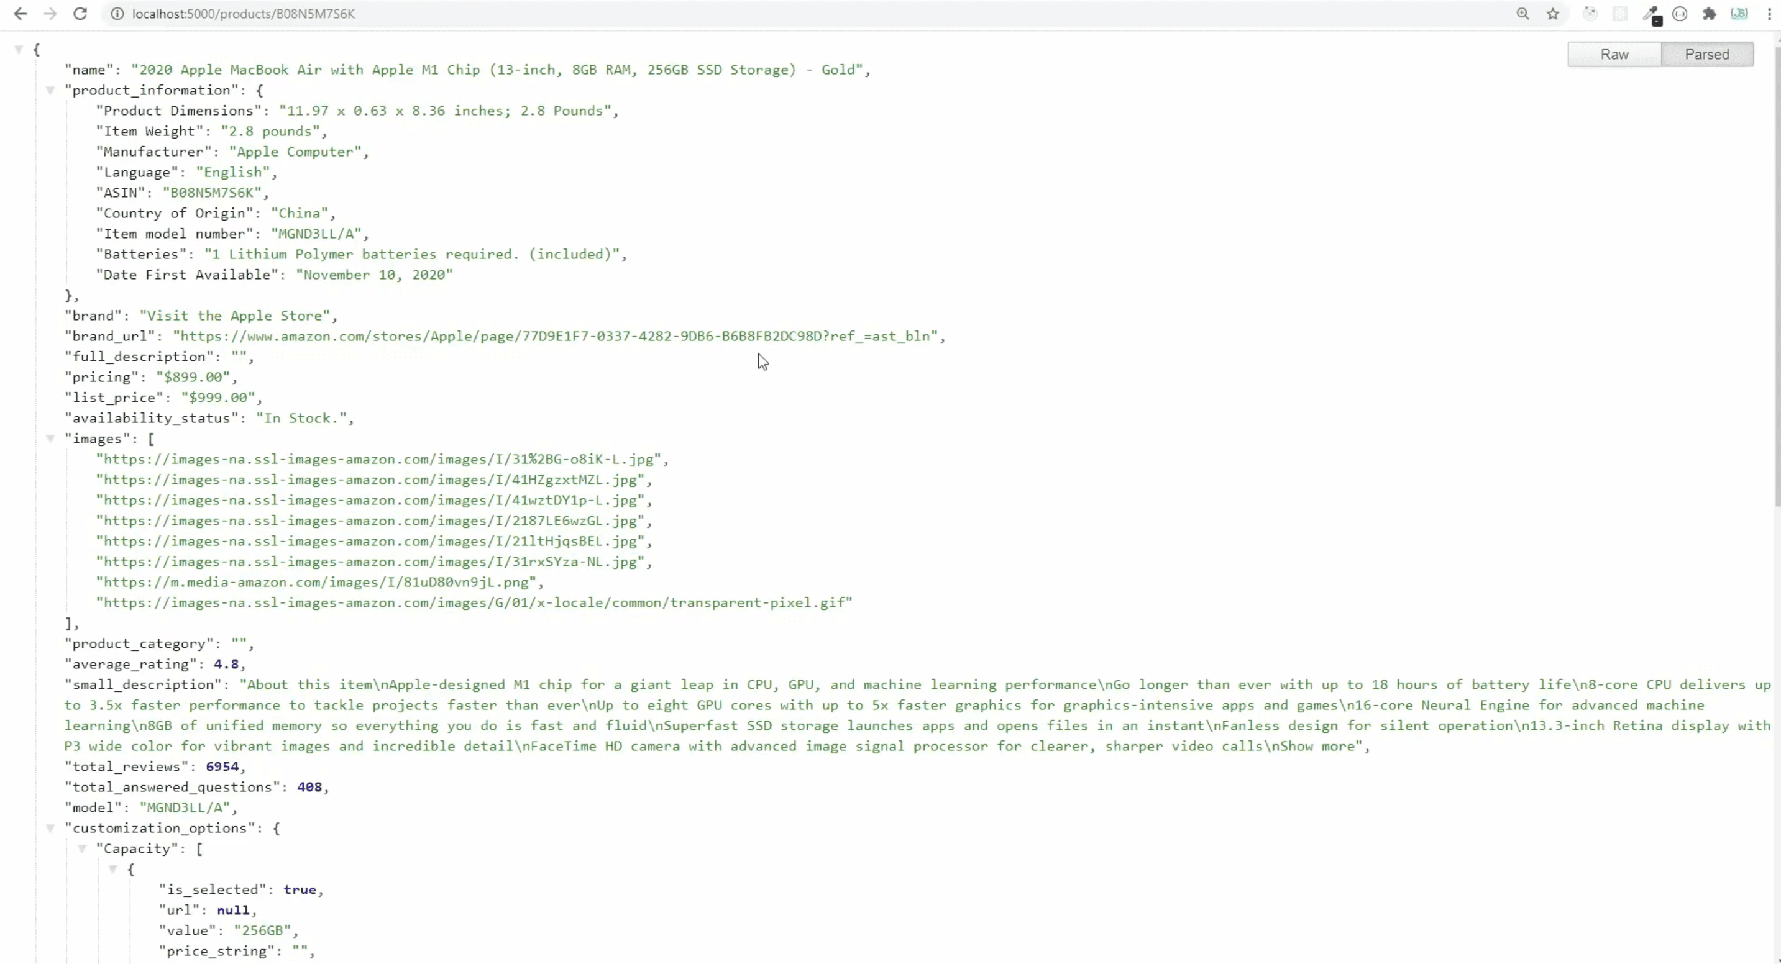Click the reload/refresh page icon

click(x=78, y=13)
